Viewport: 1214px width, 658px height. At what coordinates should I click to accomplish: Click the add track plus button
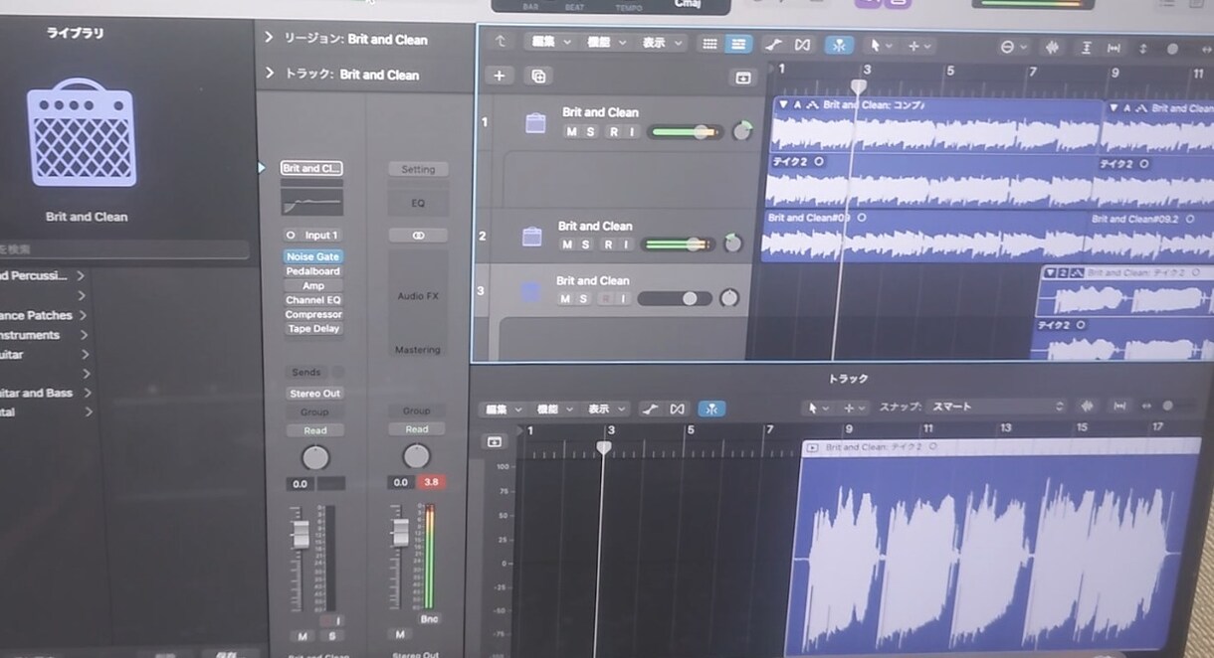[499, 76]
